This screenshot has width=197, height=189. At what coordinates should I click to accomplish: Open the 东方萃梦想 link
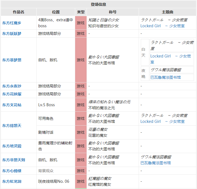point(12,60)
